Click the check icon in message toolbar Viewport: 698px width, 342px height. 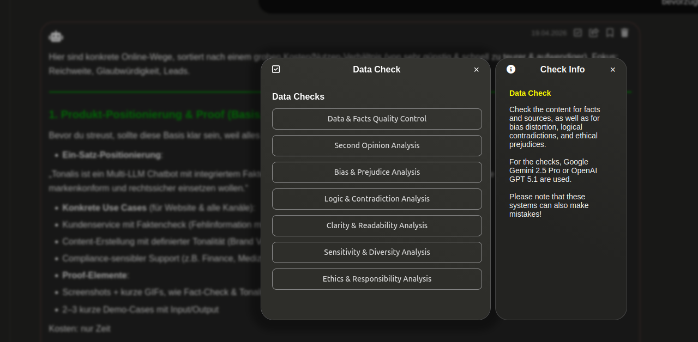click(x=578, y=33)
